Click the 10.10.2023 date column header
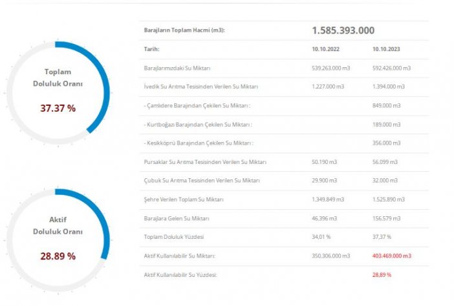Screen dimensions: 454x306 [x=387, y=49]
